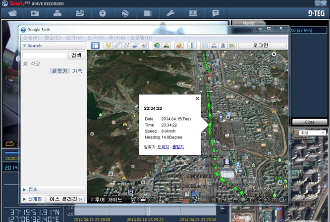Open the 도구(T) menu

pyautogui.click(x=96, y=38)
